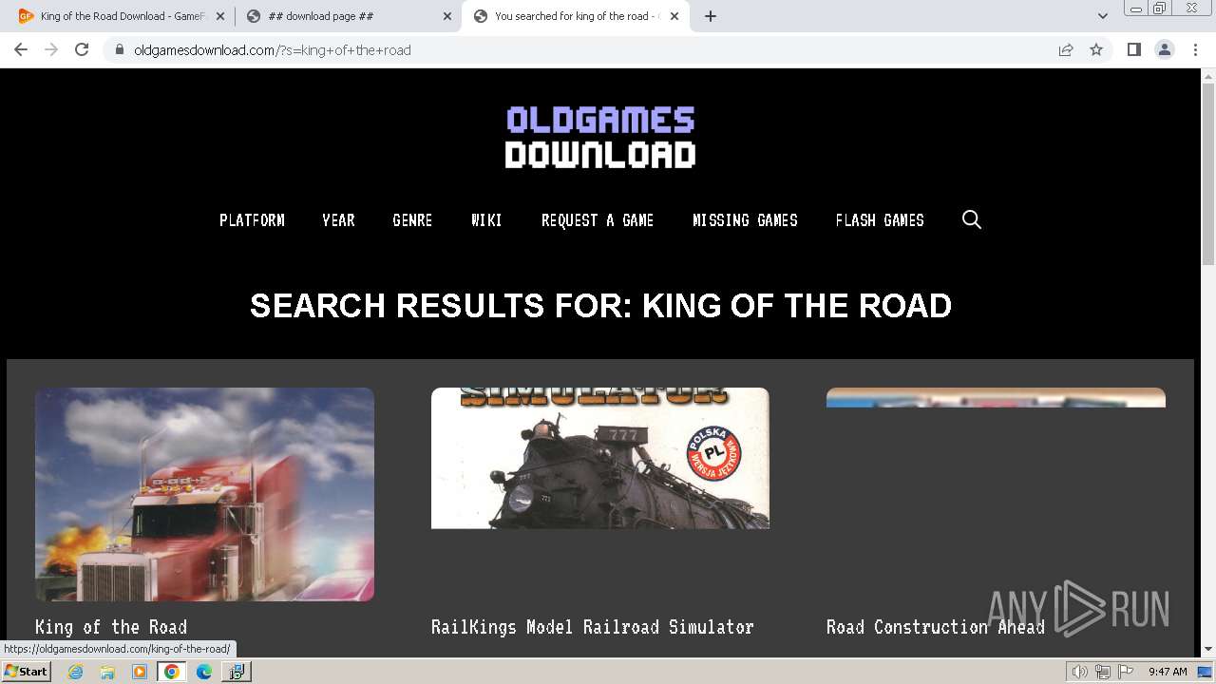Launch Internet Explorer from the taskbar

(x=75, y=672)
